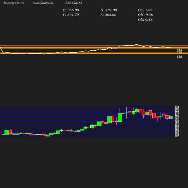Click the "BSE 522183" stock code
The height and width of the screenshot is (188, 188).
[x=74, y=3]
